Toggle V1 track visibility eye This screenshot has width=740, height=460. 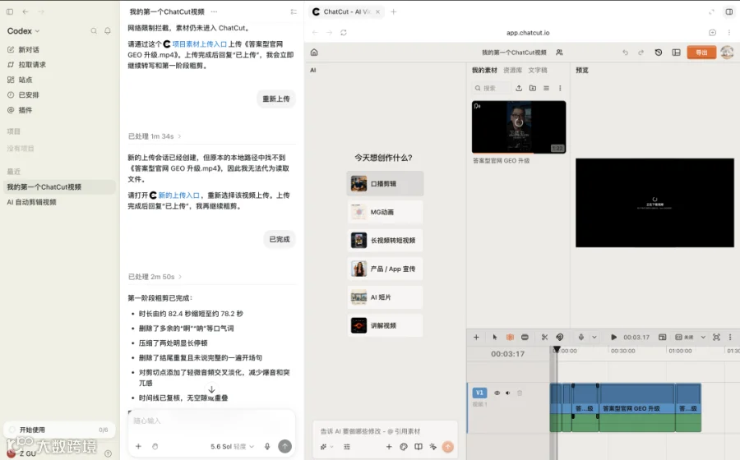(x=497, y=393)
